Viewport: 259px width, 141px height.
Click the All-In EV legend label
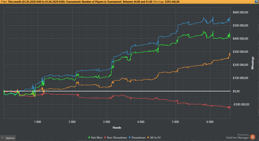[155, 138]
